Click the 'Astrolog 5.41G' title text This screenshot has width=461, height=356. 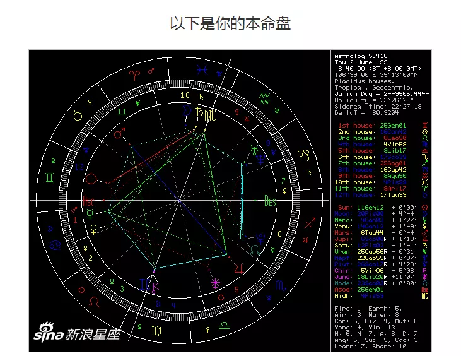click(x=361, y=56)
